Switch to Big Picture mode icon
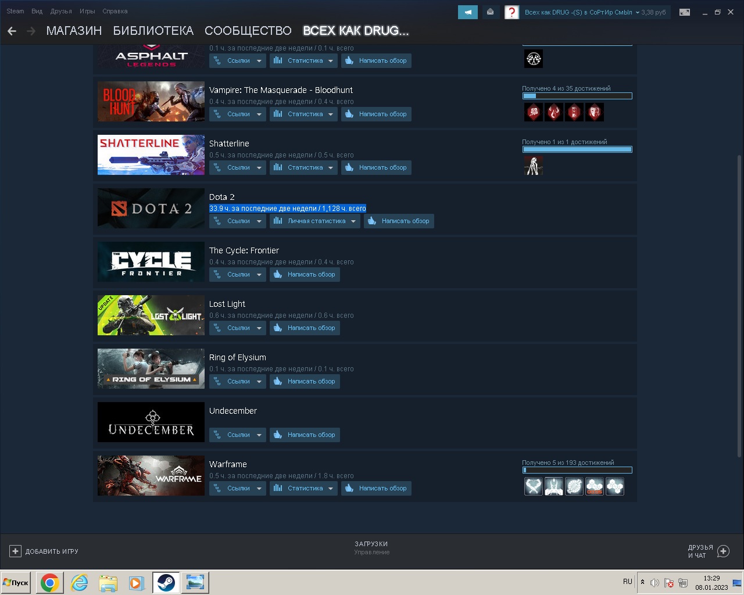The image size is (744, 595). (x=685, y=12)
